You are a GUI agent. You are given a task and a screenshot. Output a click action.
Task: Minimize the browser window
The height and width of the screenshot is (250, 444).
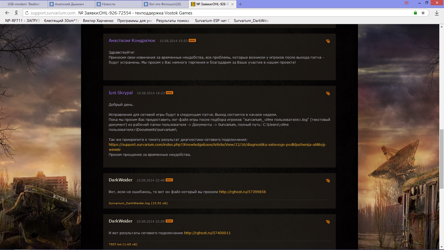click(420, 3)
